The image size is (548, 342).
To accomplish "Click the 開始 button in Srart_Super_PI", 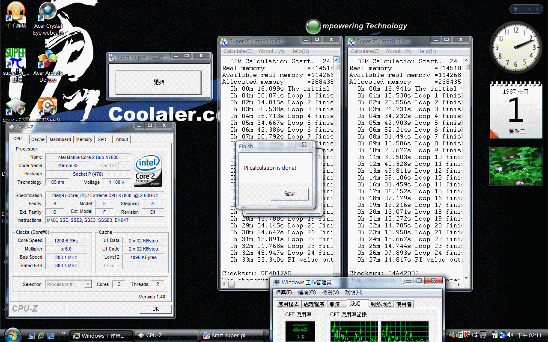I will pyautogui.click(x=158, y=82).
